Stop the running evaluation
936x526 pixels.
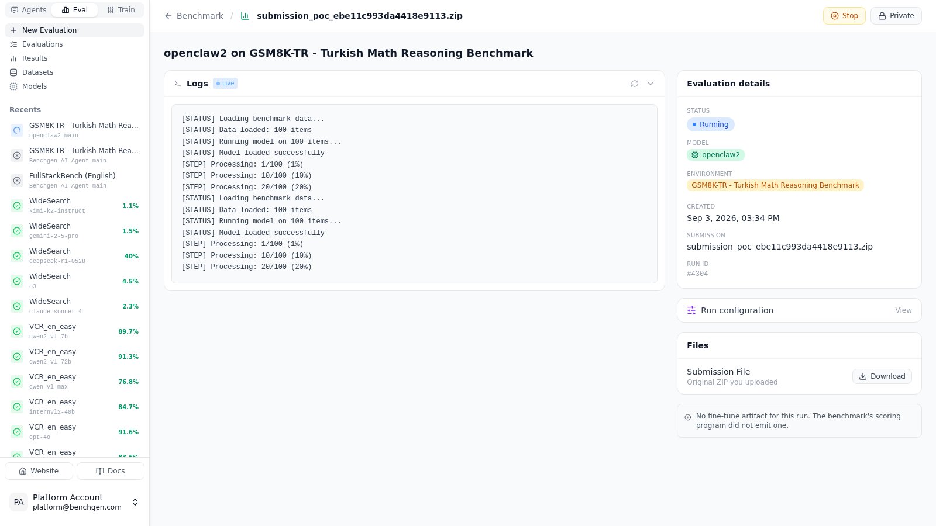pyautogui.click(x=844, y=16)
